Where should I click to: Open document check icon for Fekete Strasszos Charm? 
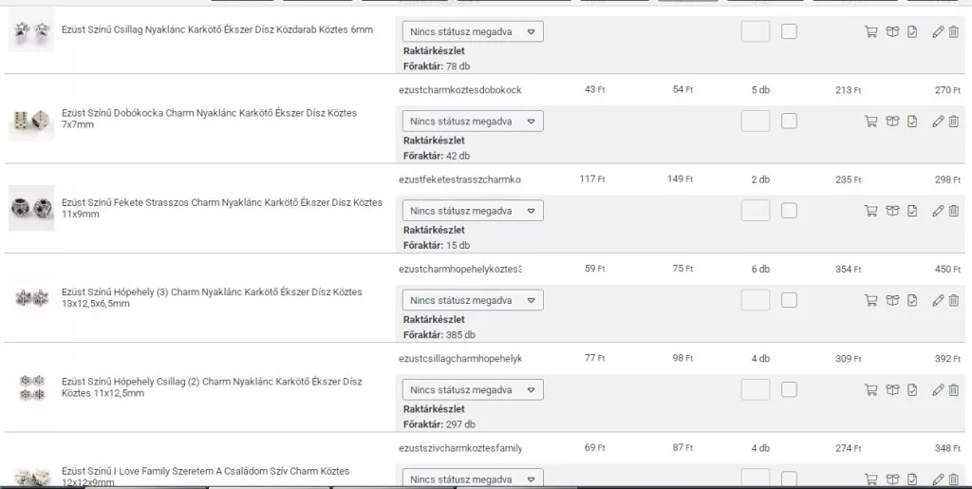(912, 211)
